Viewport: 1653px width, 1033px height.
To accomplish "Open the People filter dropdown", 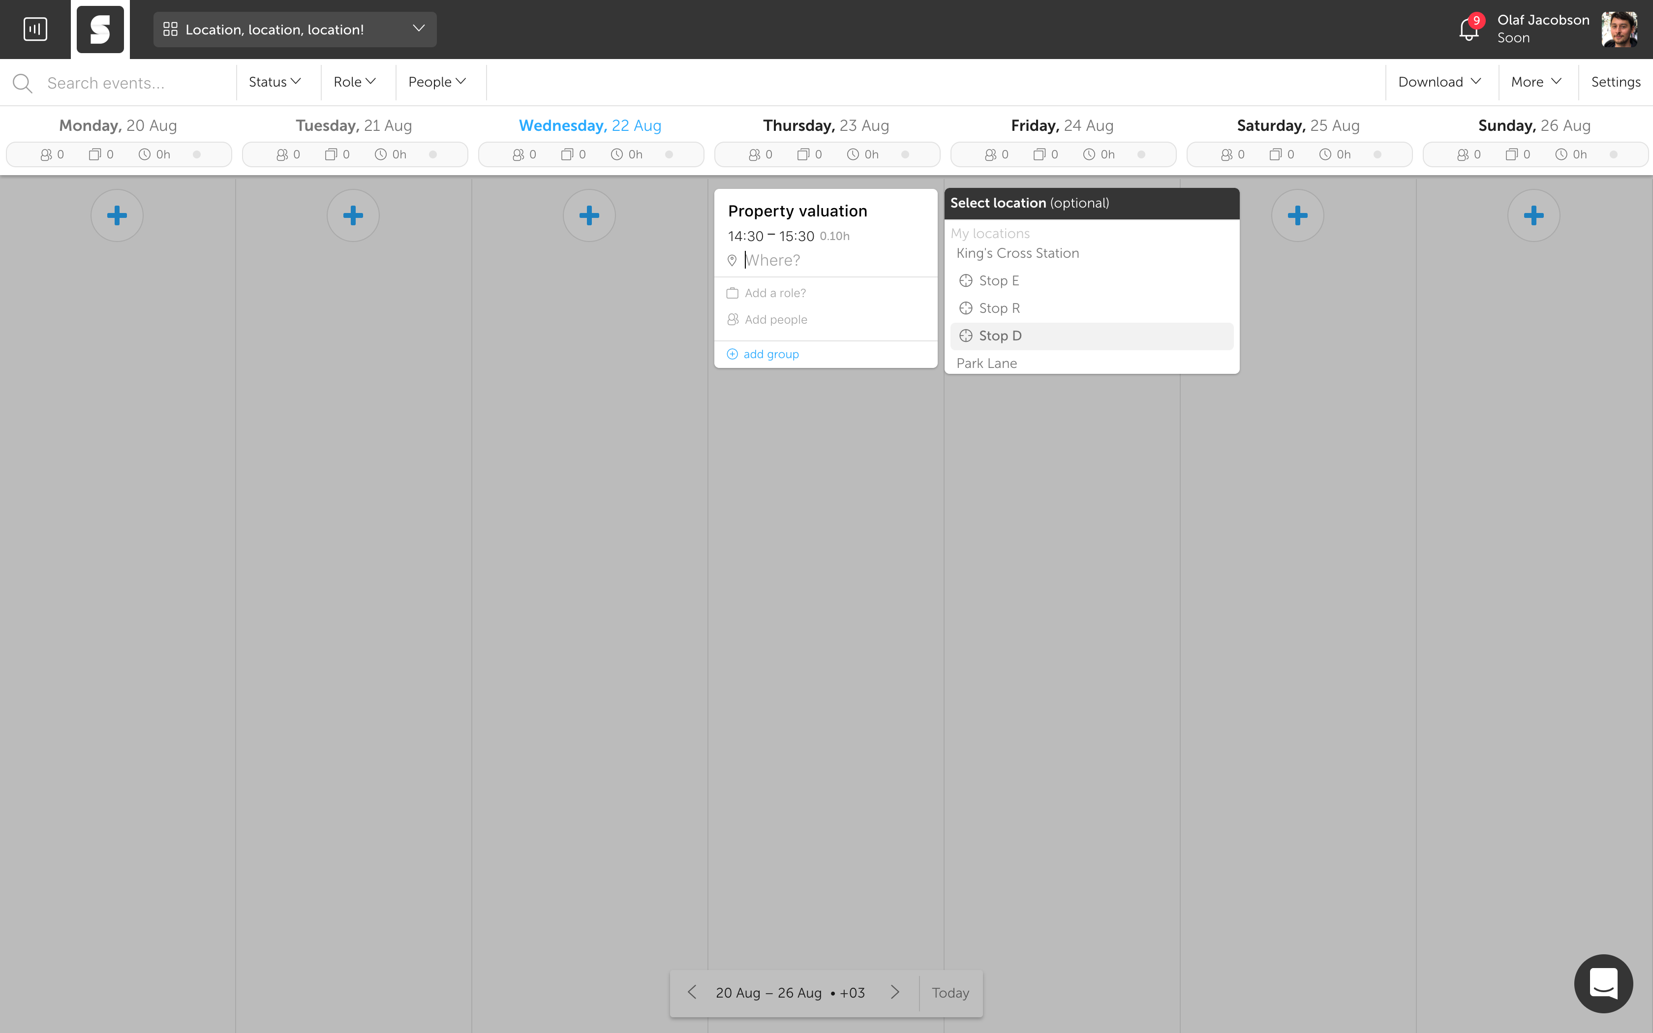I will point(437,82).
